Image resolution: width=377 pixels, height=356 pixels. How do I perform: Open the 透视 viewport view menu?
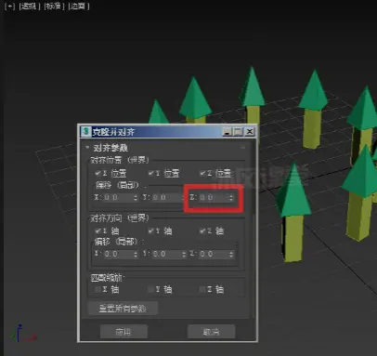tap(30, 7)
